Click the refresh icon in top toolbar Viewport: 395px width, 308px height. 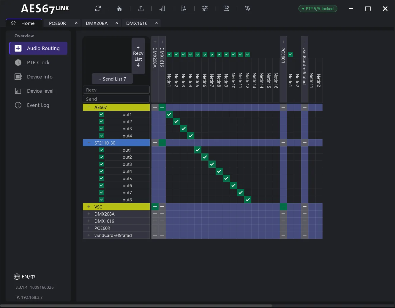[98, 8]
